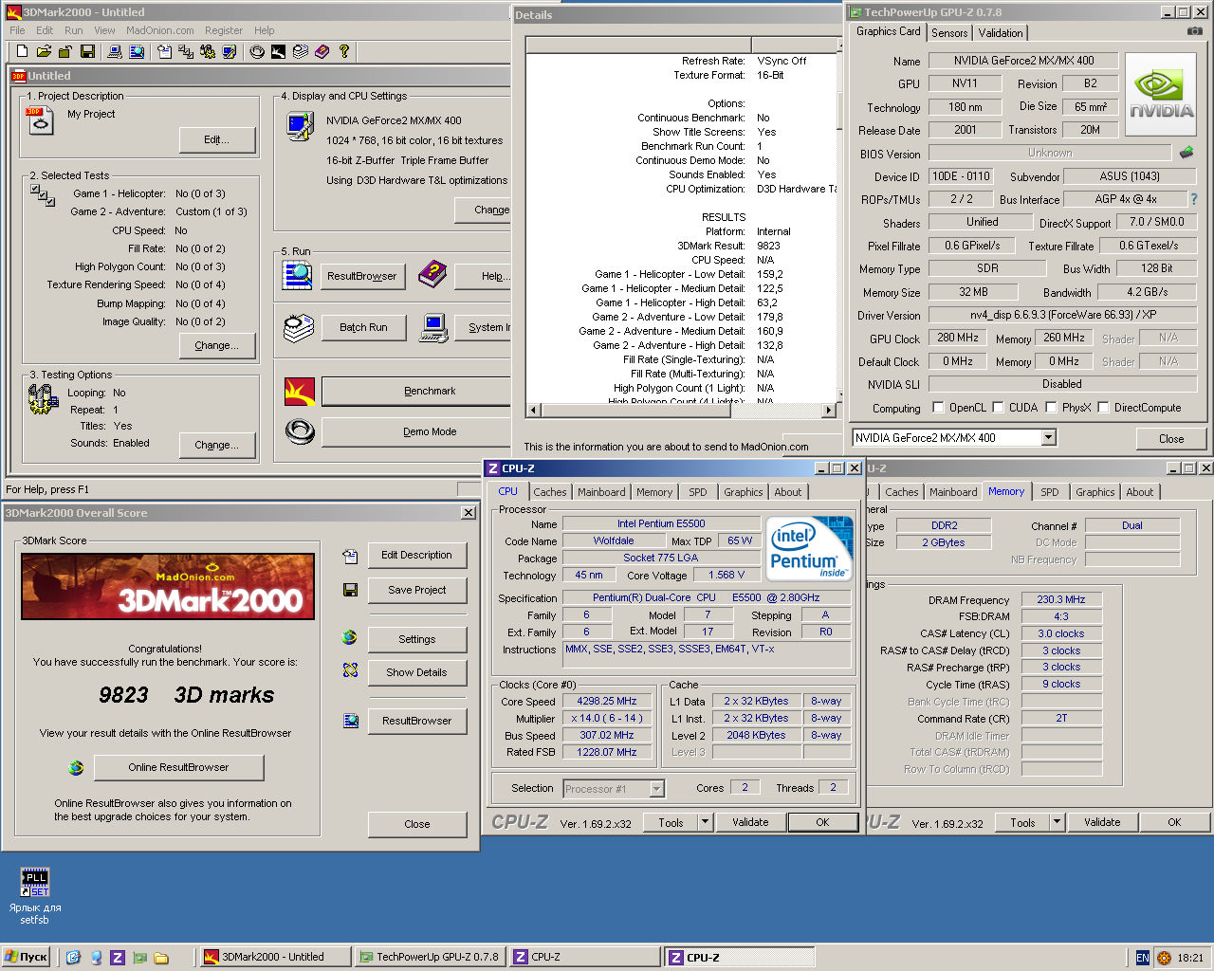
Task: Open the Tools dropdown arrow in CPU-Z Memory window
Action: [x=1057, y=822]
